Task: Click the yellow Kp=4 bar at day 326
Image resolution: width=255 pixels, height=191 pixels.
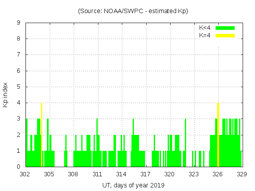Action: tap(218, 135)
